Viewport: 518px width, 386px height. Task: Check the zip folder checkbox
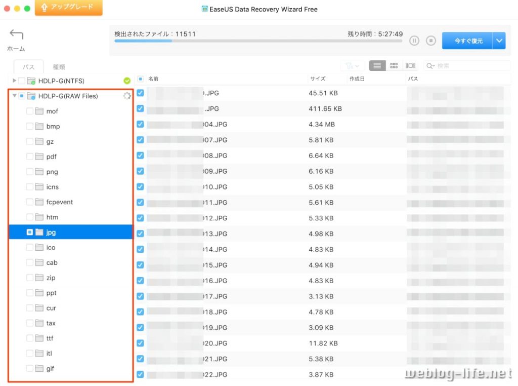tap(30, 278)
